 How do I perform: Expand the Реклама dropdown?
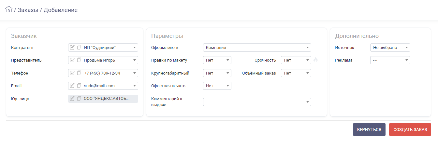pyautogui.click(x=390, y=60)
